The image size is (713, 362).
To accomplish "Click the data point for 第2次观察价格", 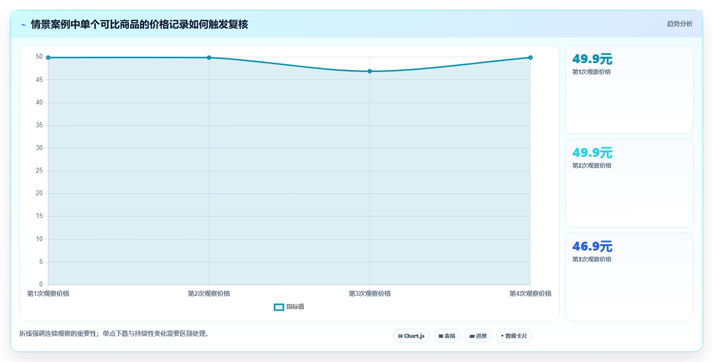I will click(209, 58).
